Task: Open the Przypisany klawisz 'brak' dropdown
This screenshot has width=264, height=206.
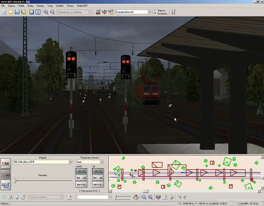Action: tap(102, 162)
